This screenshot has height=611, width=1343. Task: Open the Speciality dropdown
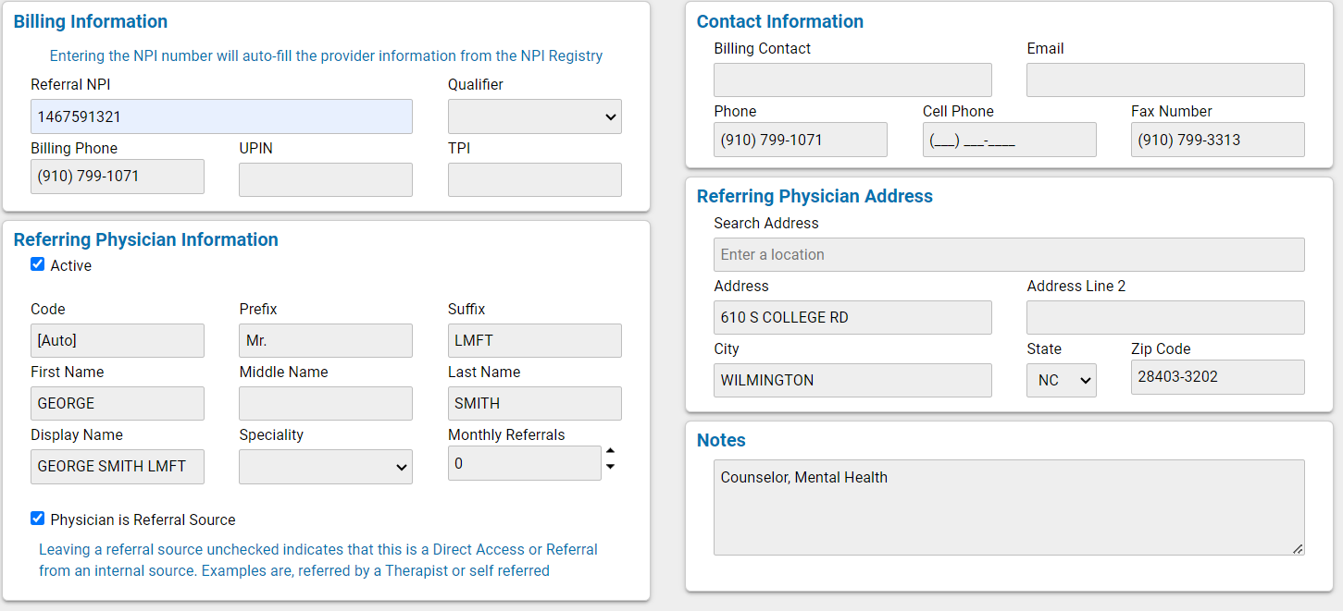point(325,467)
